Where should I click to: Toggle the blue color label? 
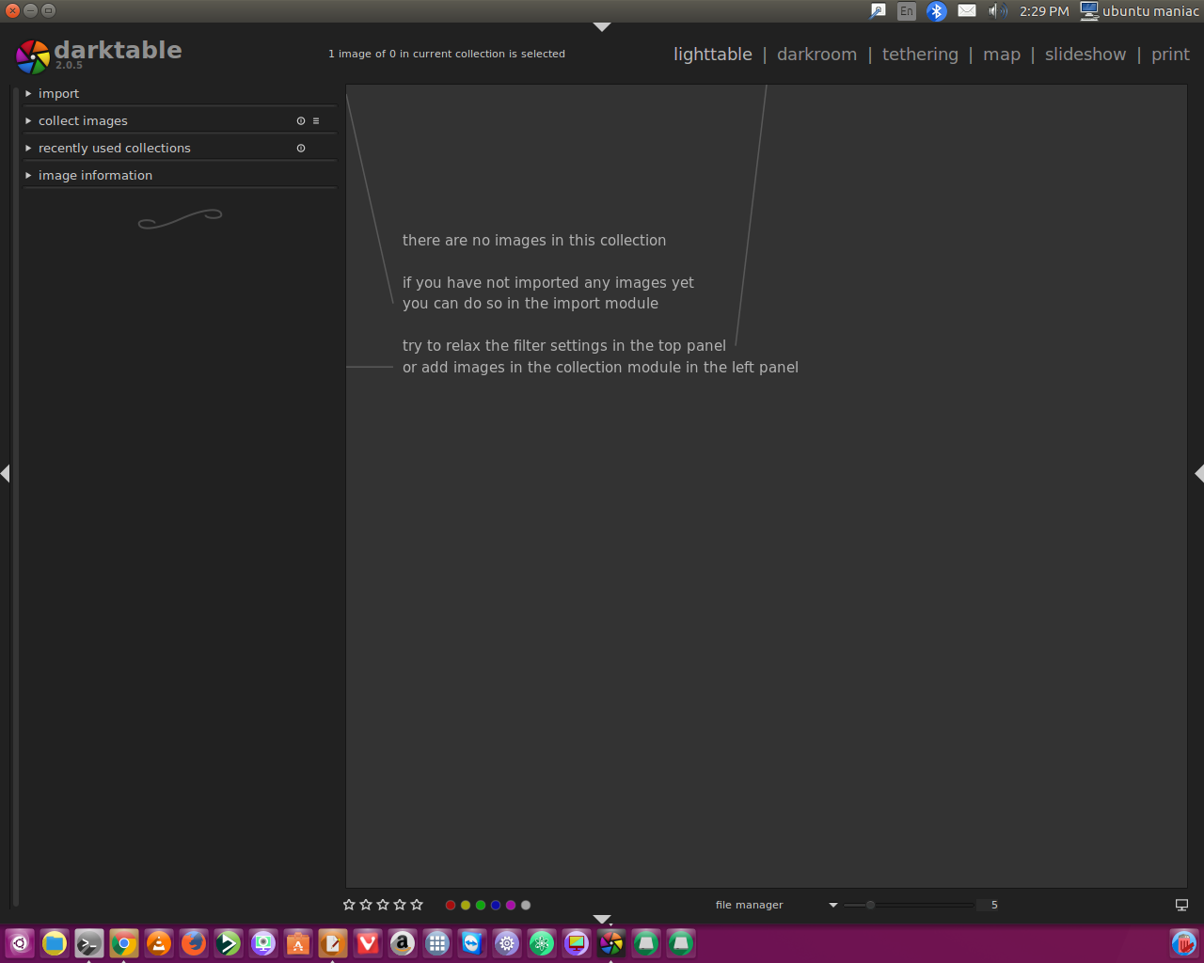pos(496,905)
